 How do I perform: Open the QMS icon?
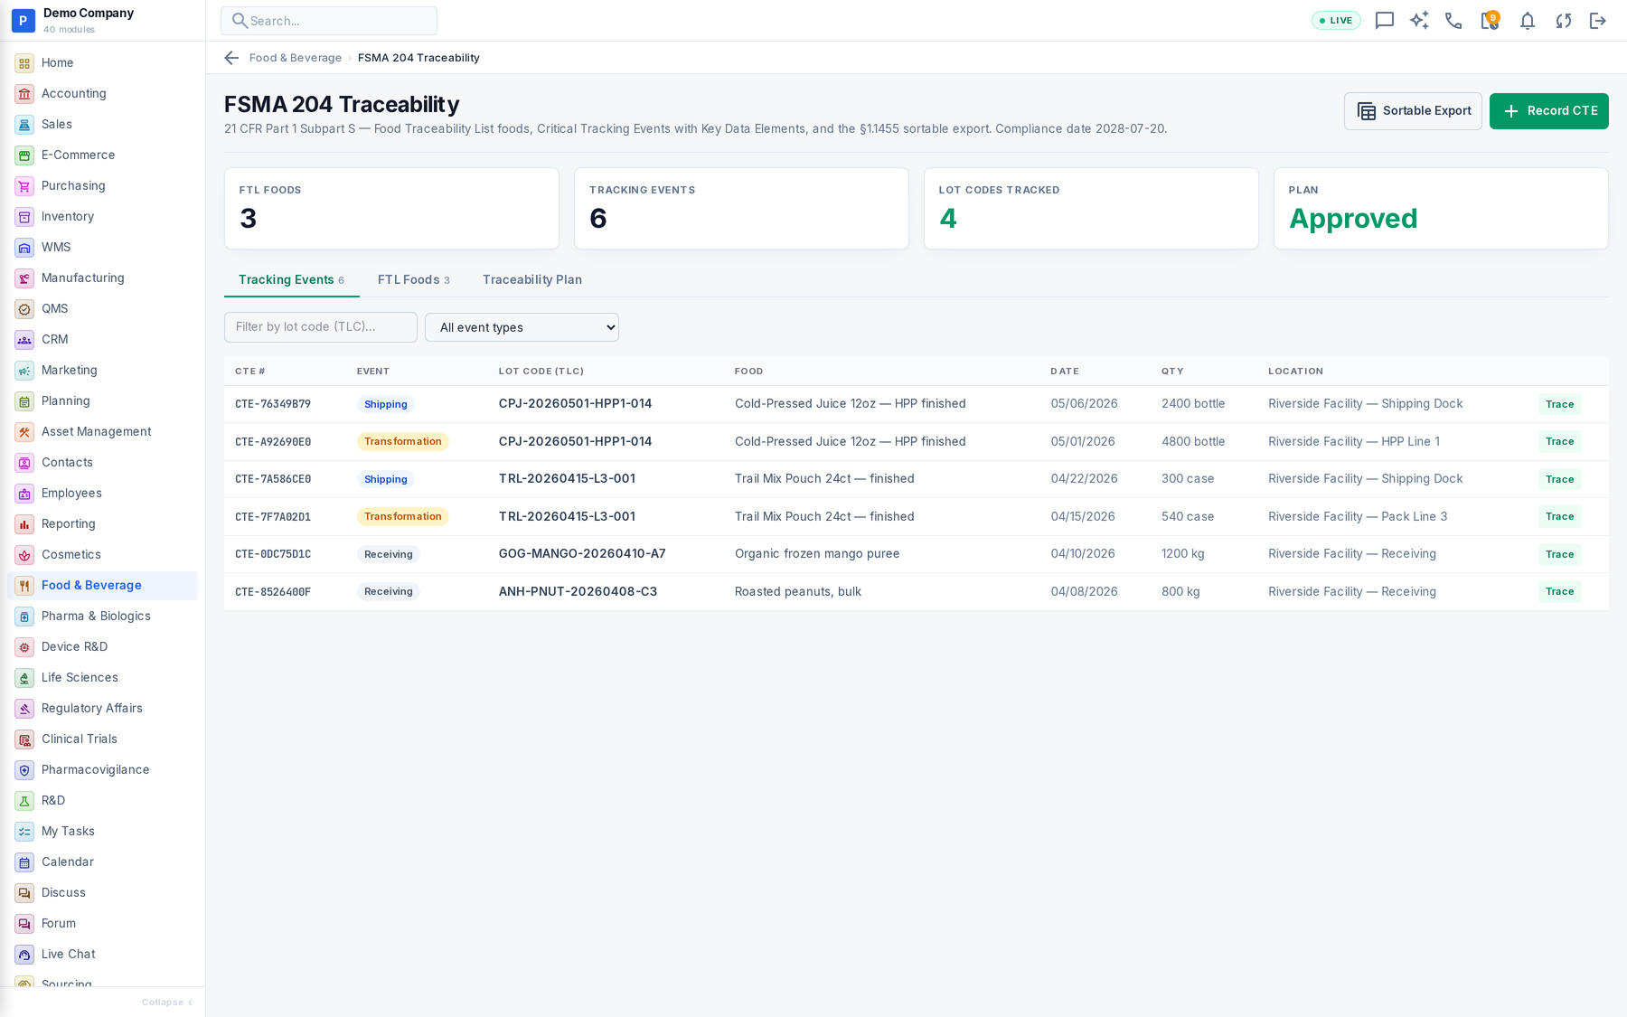(24, 309)
